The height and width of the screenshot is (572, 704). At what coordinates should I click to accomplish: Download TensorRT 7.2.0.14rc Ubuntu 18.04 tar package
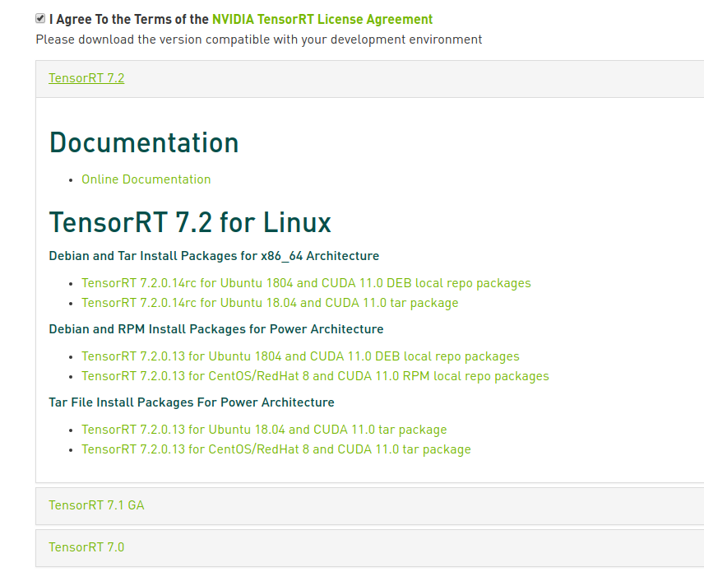point(270,303)
